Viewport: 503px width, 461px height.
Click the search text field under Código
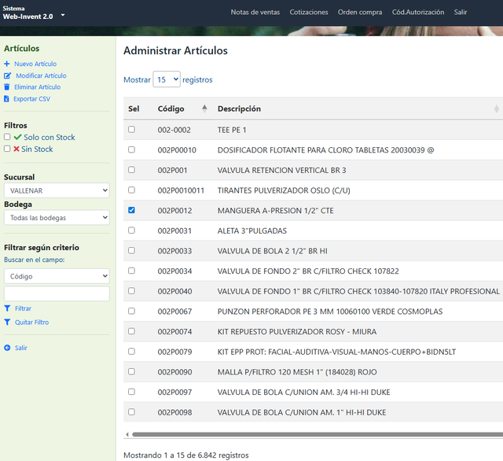57,293
